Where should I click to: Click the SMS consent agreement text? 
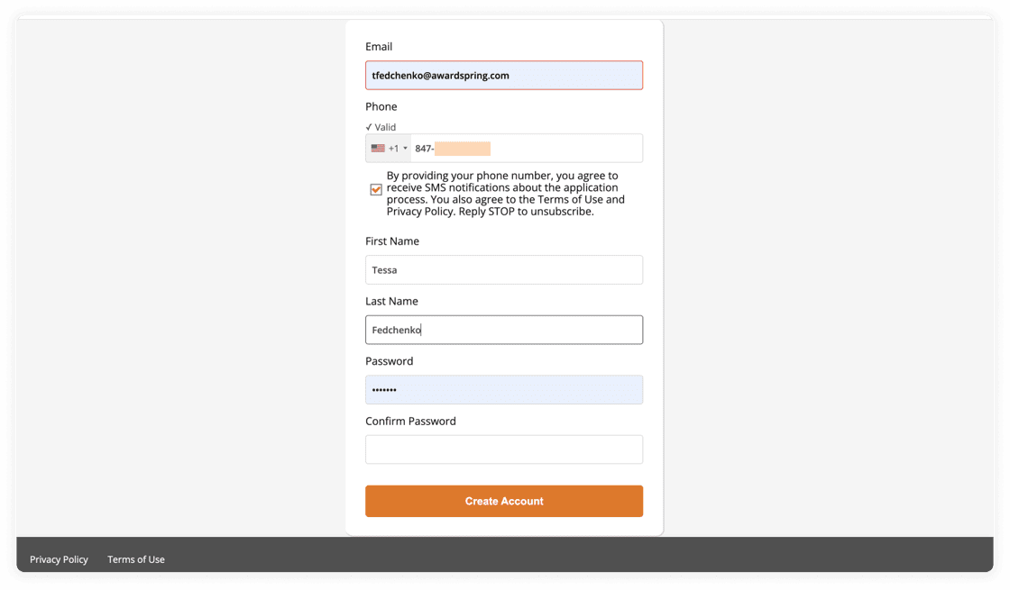coord(505,194)
